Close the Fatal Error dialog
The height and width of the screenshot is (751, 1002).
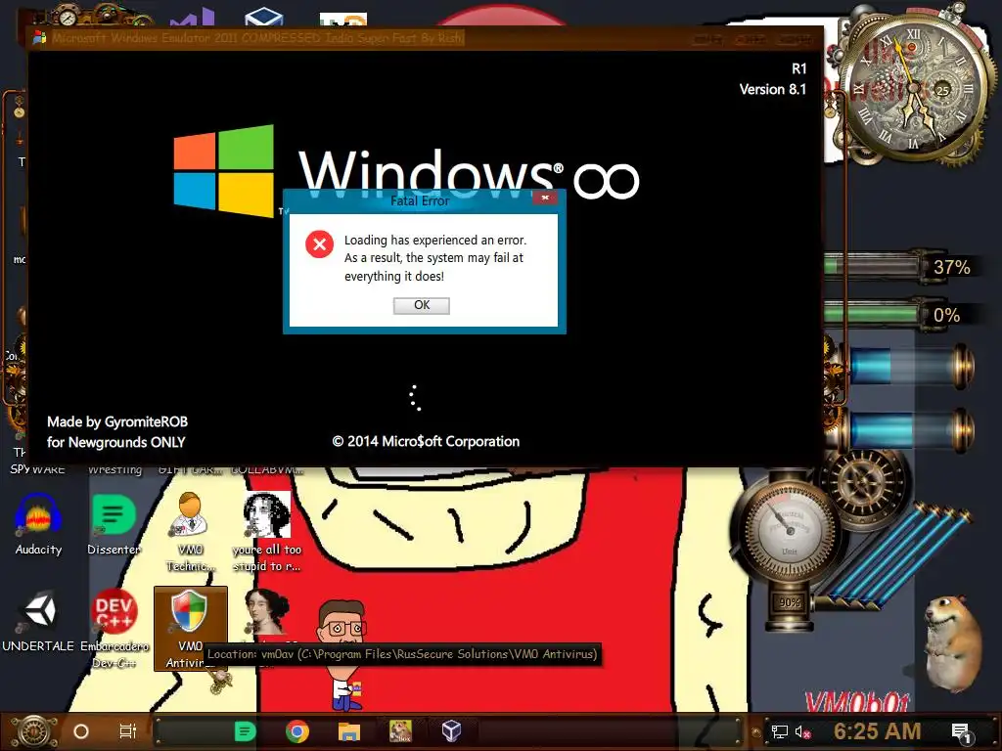tap(545, 198)
